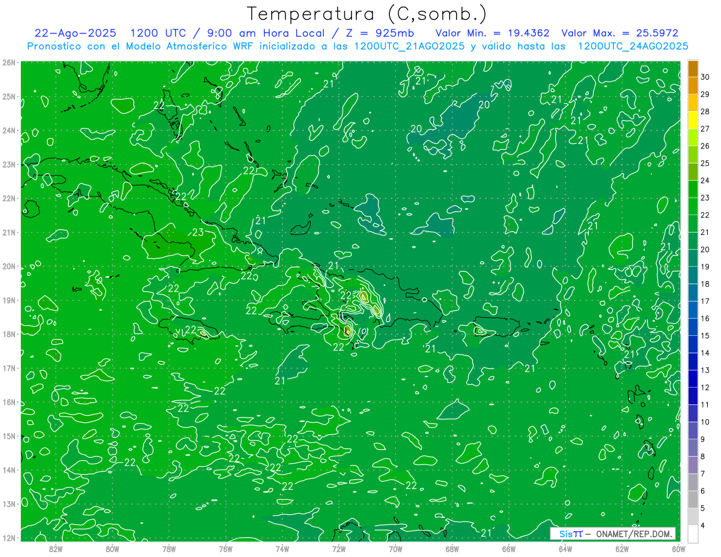Click the legend label '19'

click(x=705, y=267)
